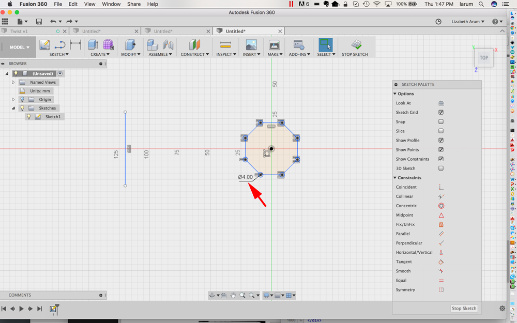Image resolution: width=517 pixels, height=323 pixels.
Task: Select the Sketch Dimension tool icon
Action: click(x=75, y=44)
